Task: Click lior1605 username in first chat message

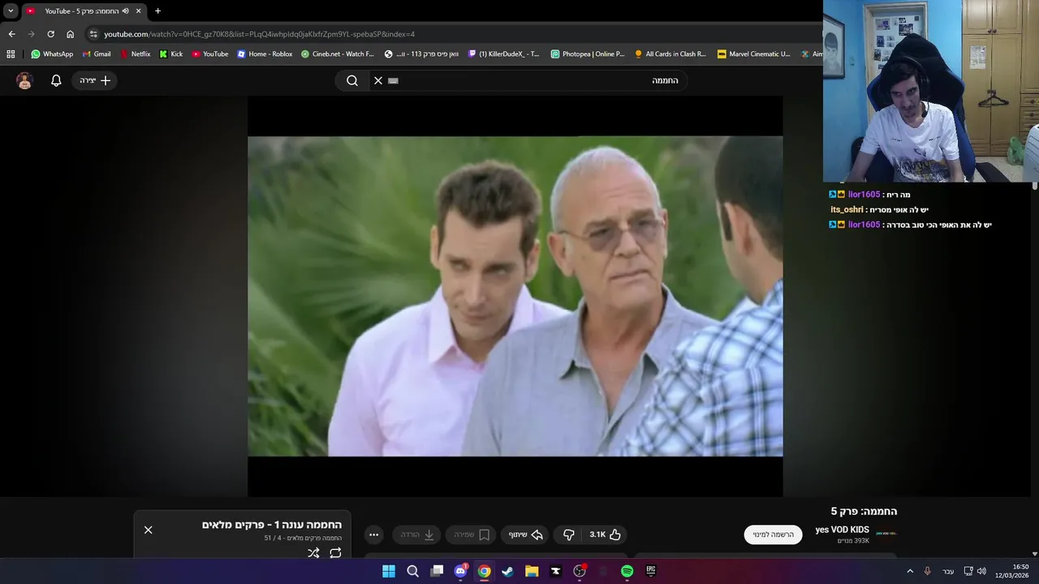Action: coord(864,195)
